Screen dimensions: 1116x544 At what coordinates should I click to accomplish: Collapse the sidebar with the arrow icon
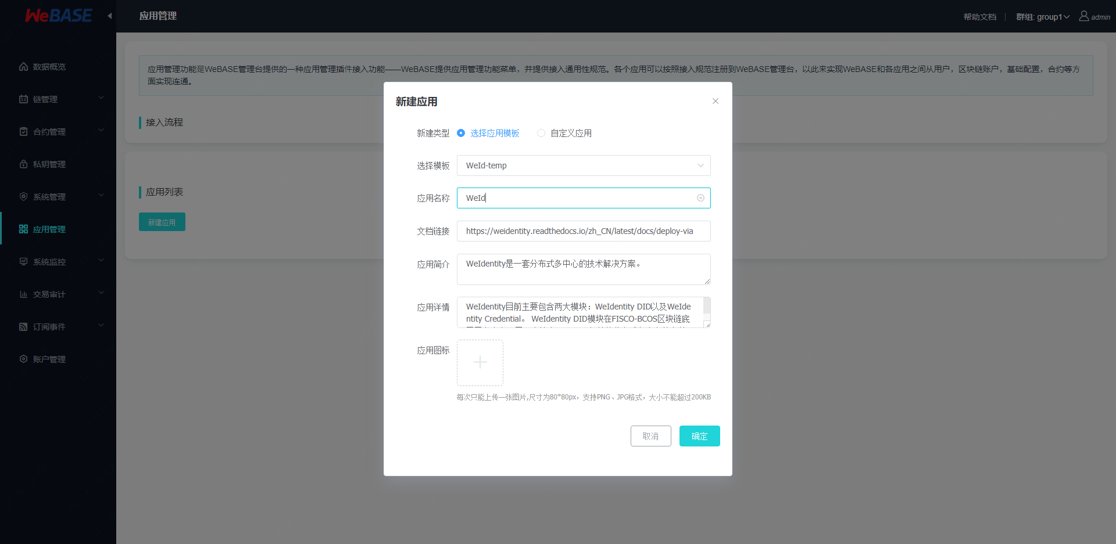(x=109, y=16)
